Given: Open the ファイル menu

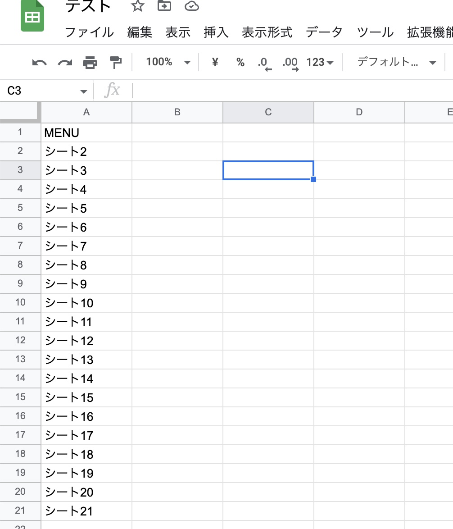Looking at the screenshot, I should tap(89, 32).
